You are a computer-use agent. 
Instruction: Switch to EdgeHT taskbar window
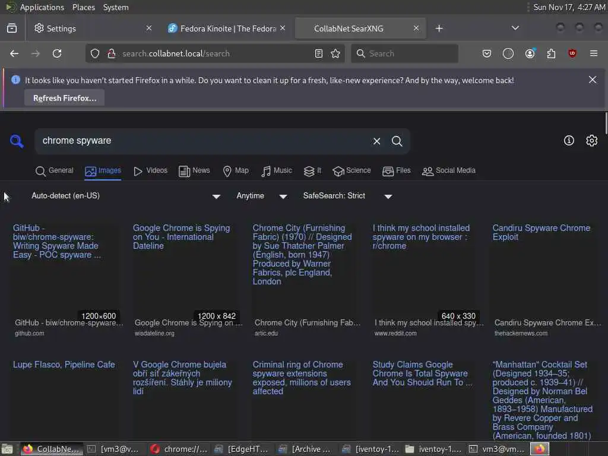[242, 449]
